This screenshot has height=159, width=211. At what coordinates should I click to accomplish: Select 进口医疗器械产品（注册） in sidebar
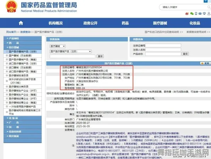coord(23,63)
